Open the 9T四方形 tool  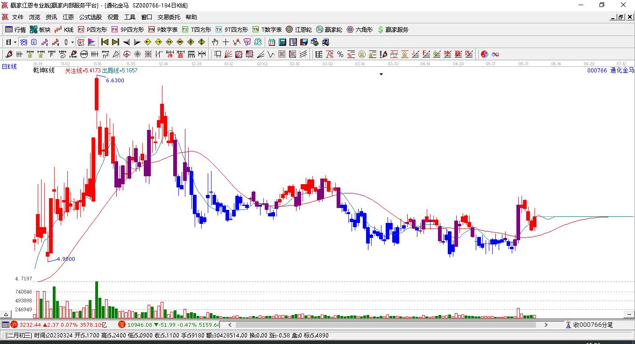coord(232,29)
